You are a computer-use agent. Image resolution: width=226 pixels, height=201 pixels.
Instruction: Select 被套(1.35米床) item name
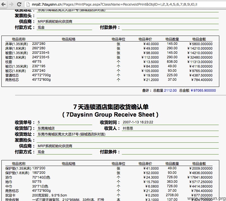[17, 53]
